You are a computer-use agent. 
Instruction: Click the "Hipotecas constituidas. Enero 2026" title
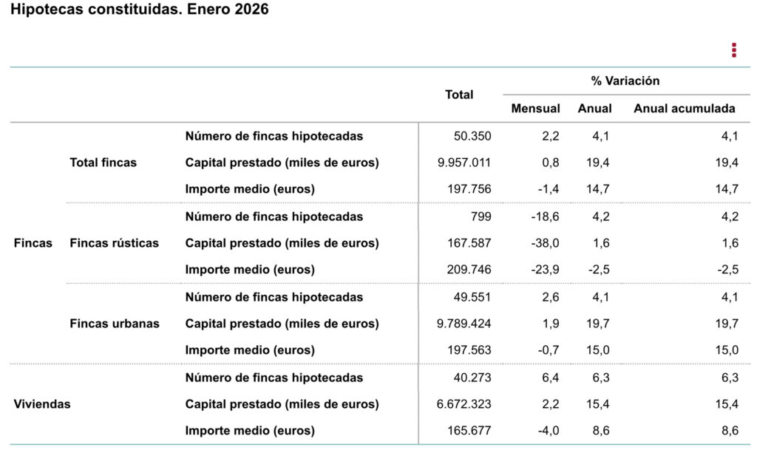pyautogui.click(x=140, y=10)
